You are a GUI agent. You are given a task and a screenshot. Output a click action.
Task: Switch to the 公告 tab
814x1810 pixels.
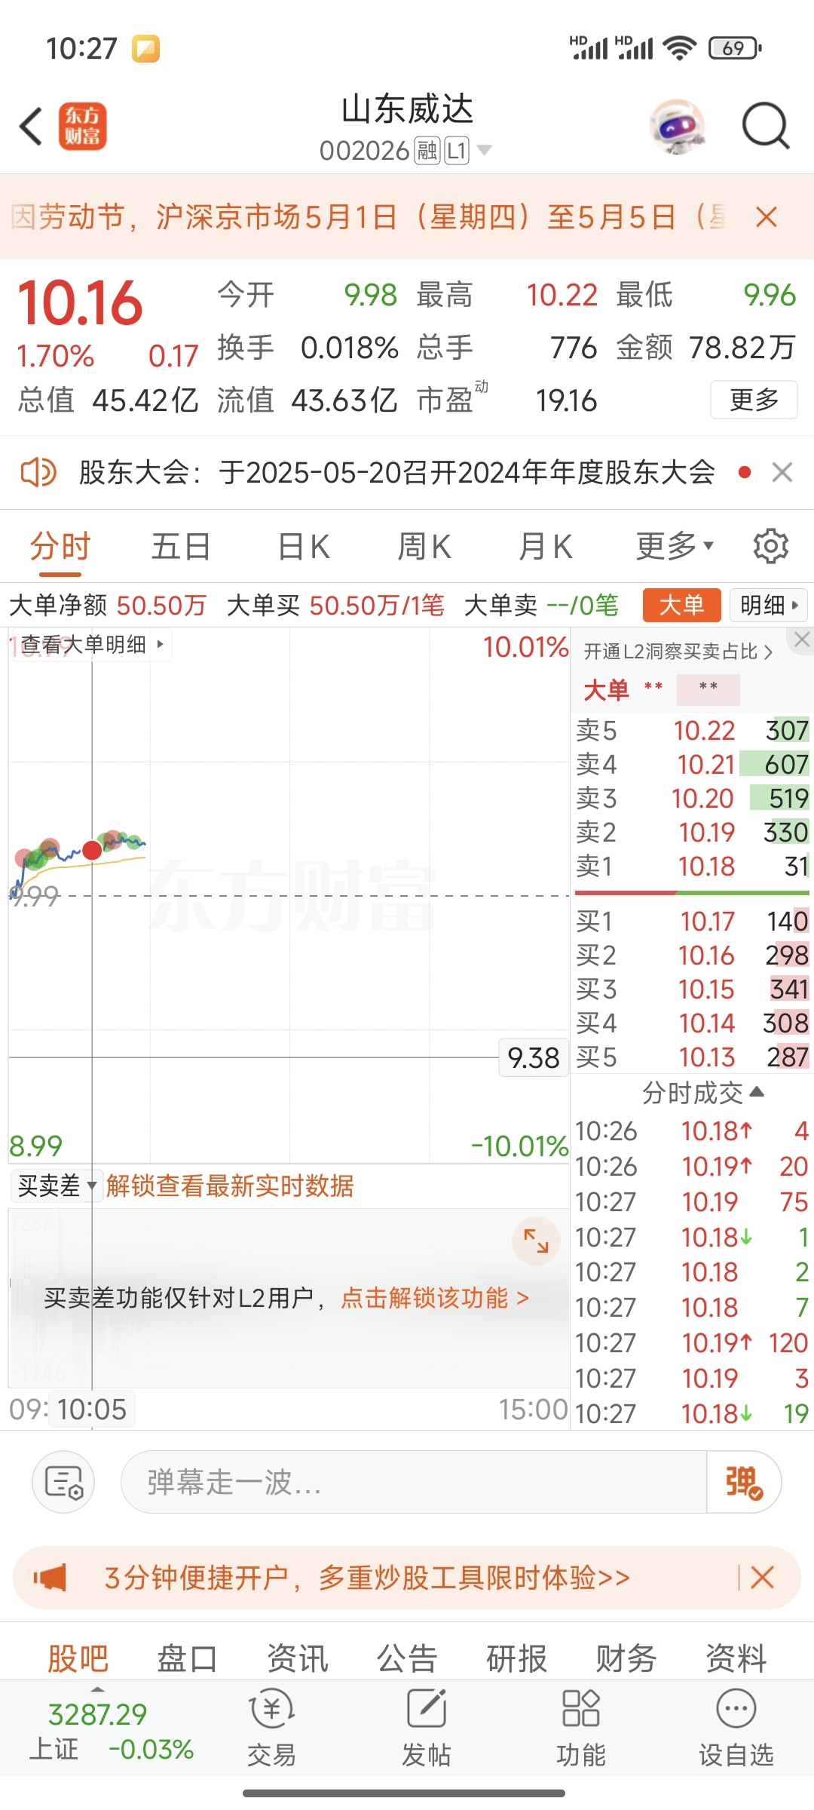click(407, 1658)
